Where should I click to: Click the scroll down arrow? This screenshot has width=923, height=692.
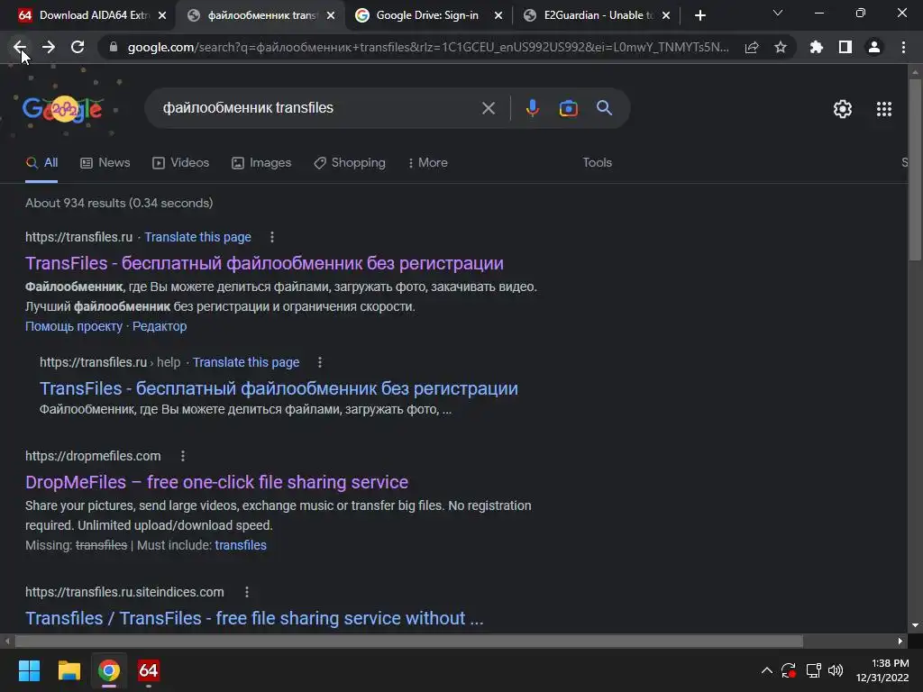pyautogui.click(x=915, y=625)
